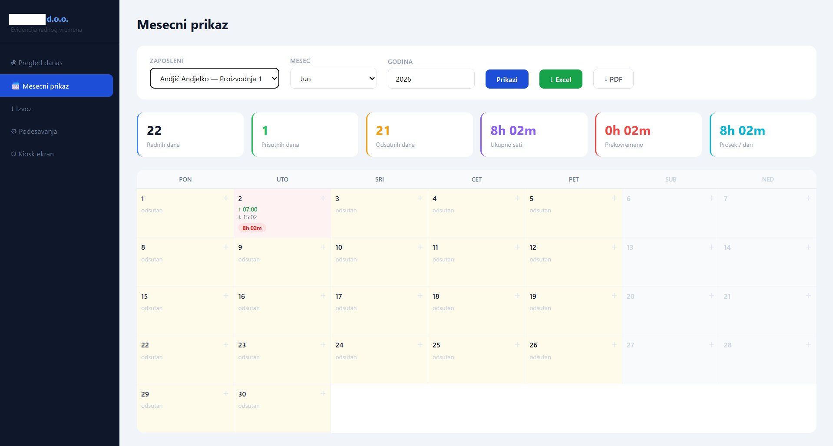Click the 15:02 departure time
Viewport: 833px width, 446px height.
[248, 217]
